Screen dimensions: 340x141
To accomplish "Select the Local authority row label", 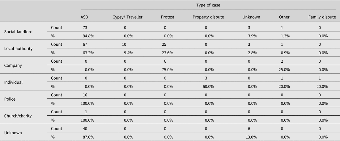I will pyautogui.click(x=19, y=48).
